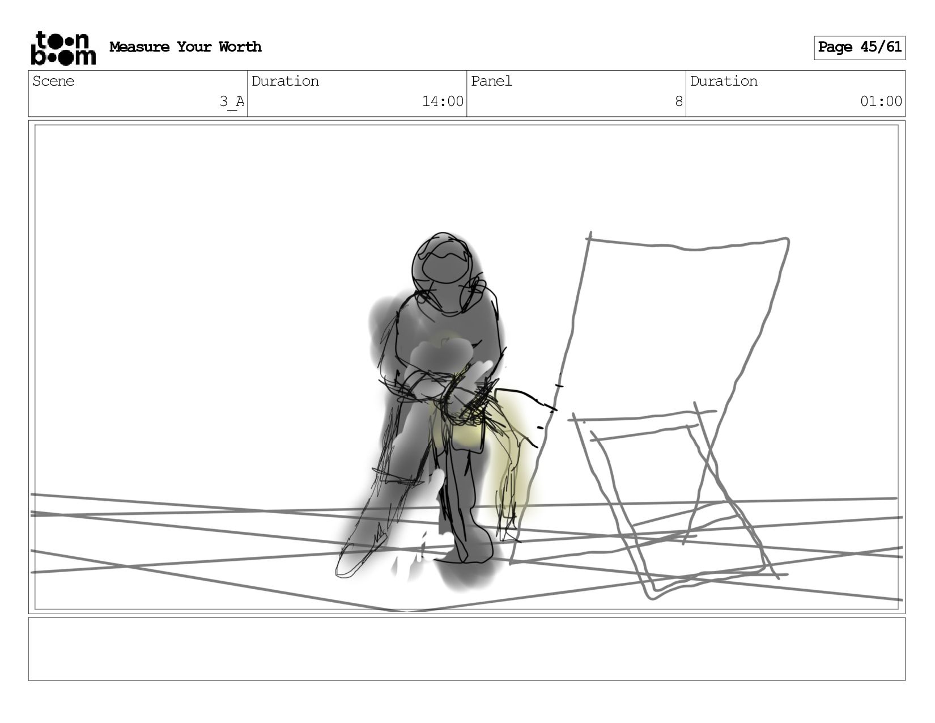Click the folding chair sketch
Image resolution: width=935 pixels, height=723 pixels.
coord(649,414)
